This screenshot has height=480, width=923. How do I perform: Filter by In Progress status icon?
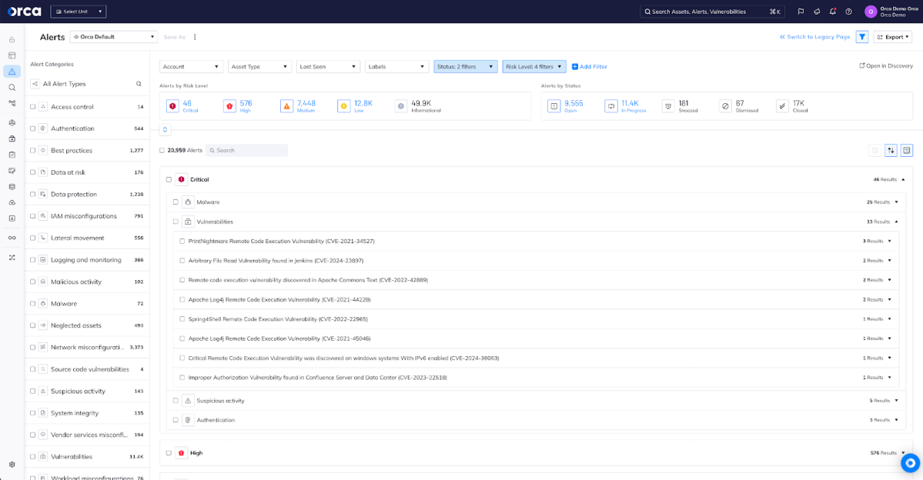point(611,106)
